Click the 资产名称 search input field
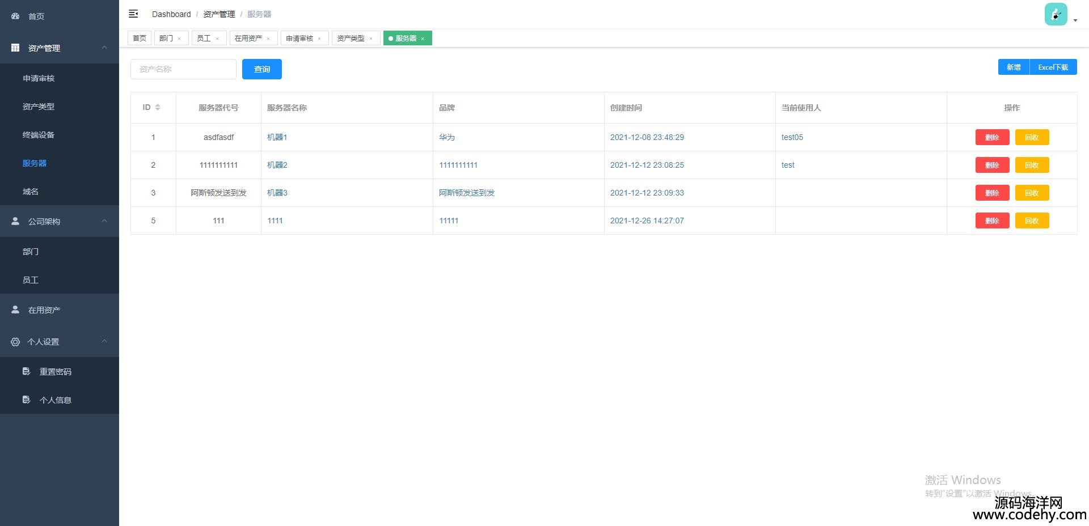This screenshot has width=1089, height=526. [183, 69]
